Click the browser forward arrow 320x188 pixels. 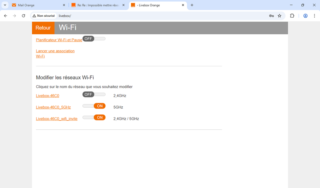point(14,16)
